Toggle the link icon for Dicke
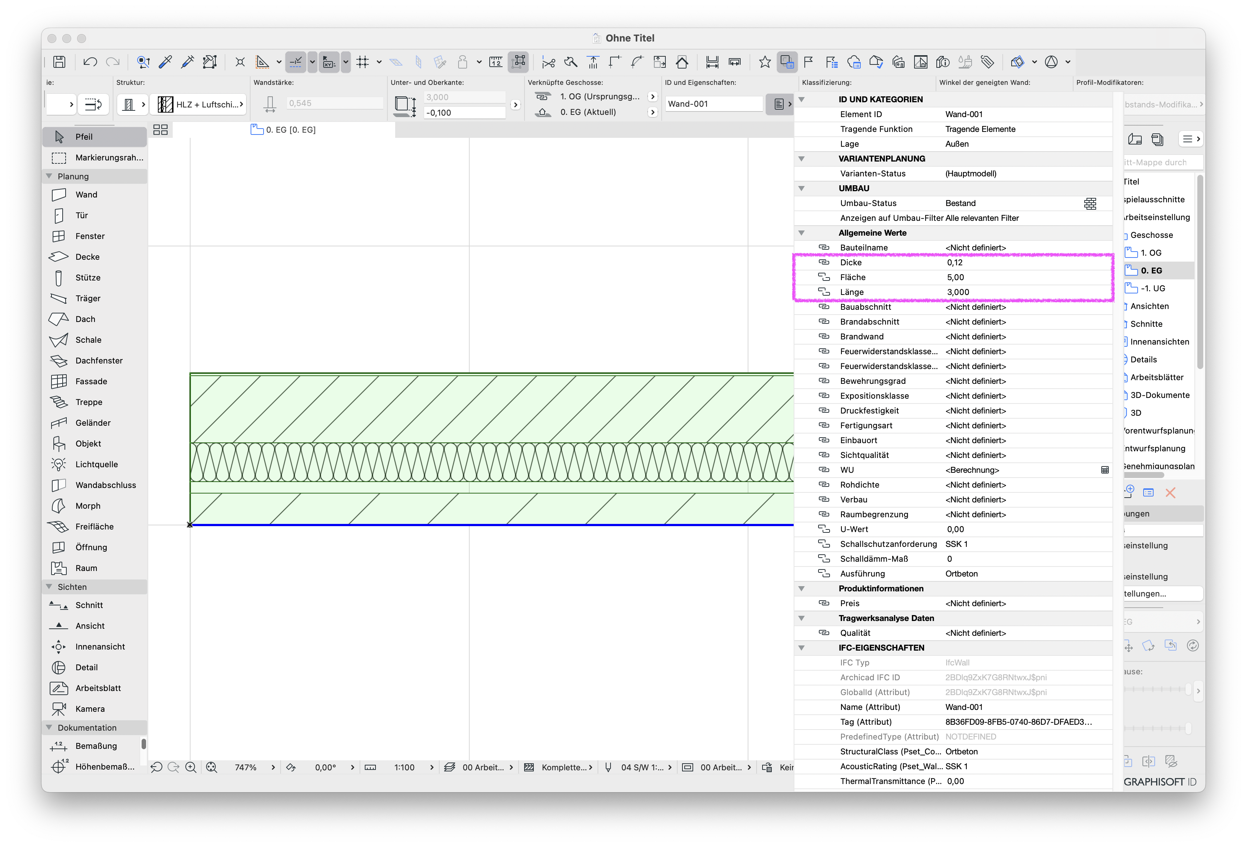Viewport: 1247px width, 847px height. (x=824, y=262)
